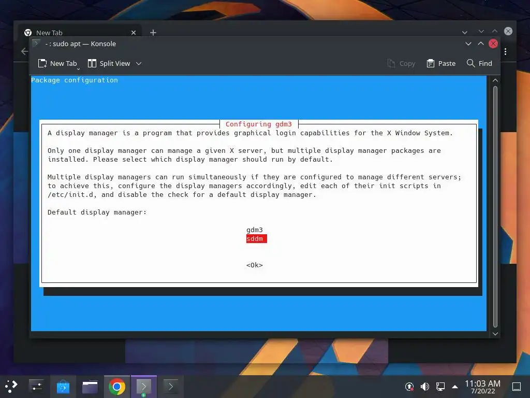Click the updates notification tray icon

409,386
